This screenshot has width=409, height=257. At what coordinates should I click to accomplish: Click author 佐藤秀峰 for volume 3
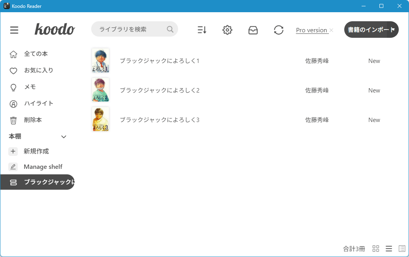point(317,120)
